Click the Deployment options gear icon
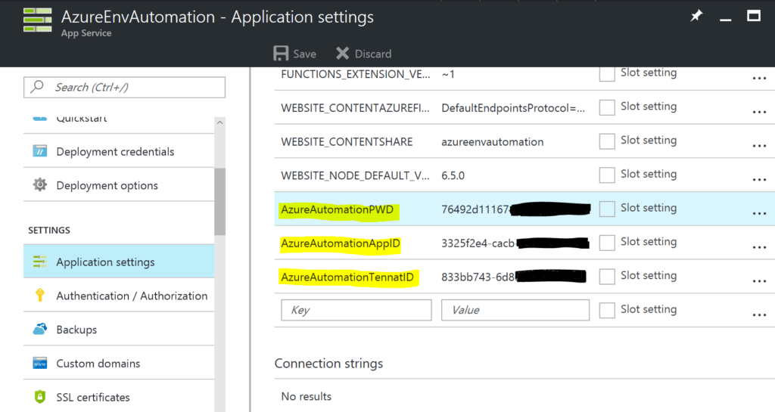775x412 pixels. (40, 185)
